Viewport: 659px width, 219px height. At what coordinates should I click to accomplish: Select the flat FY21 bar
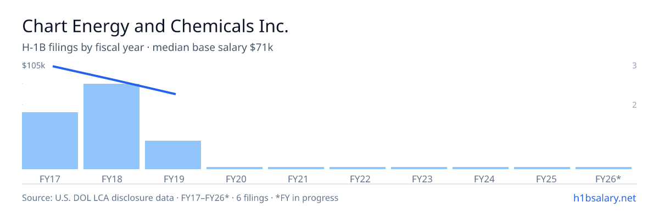[x=296, y=168]
